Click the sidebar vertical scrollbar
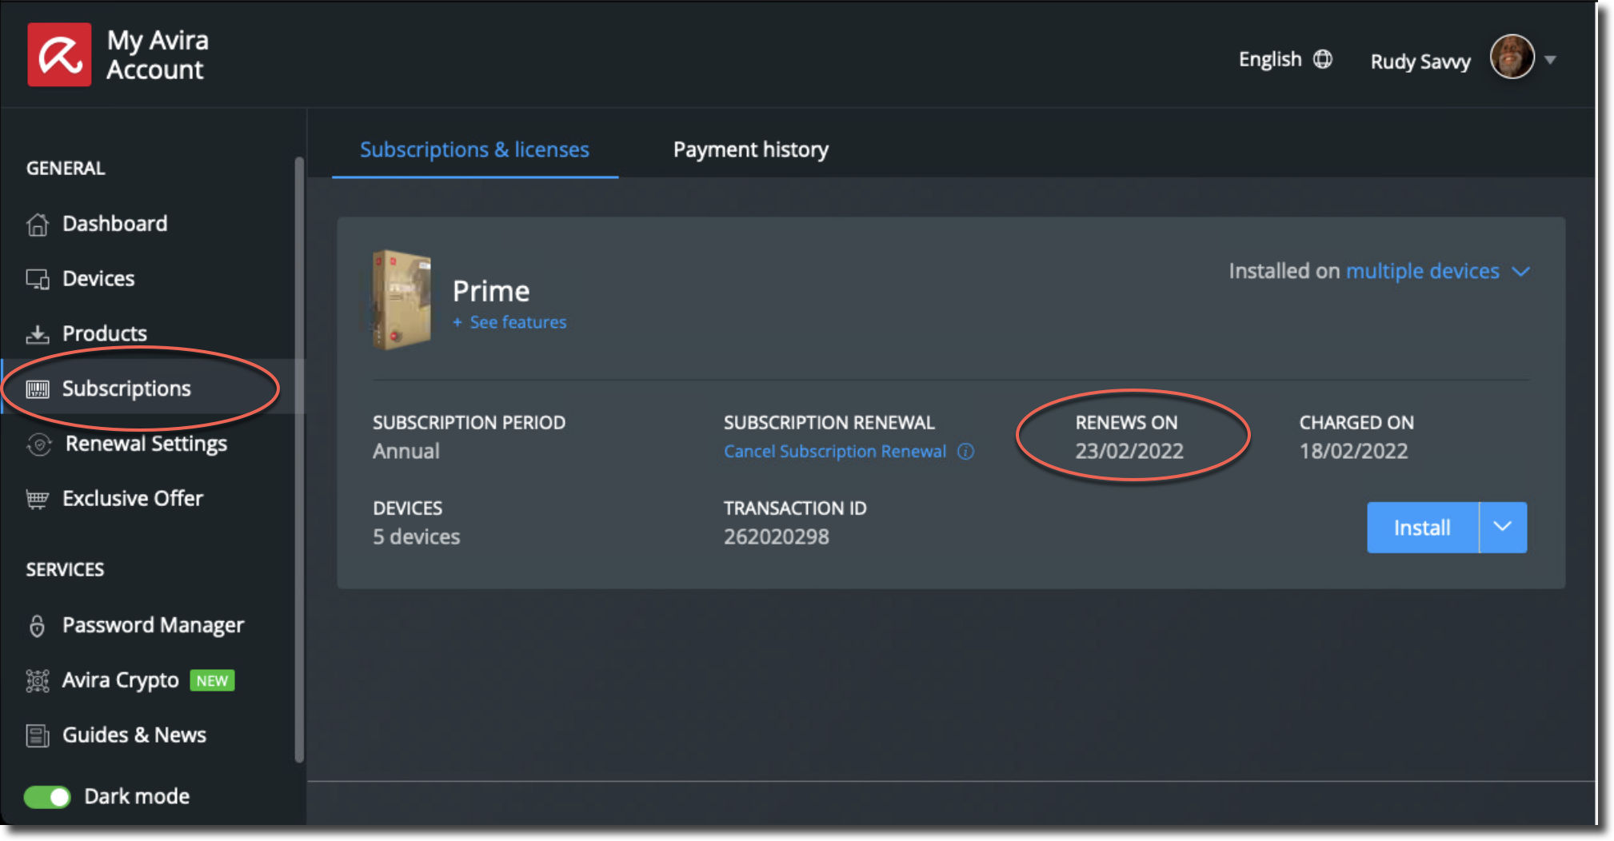 tap(300, 460)
